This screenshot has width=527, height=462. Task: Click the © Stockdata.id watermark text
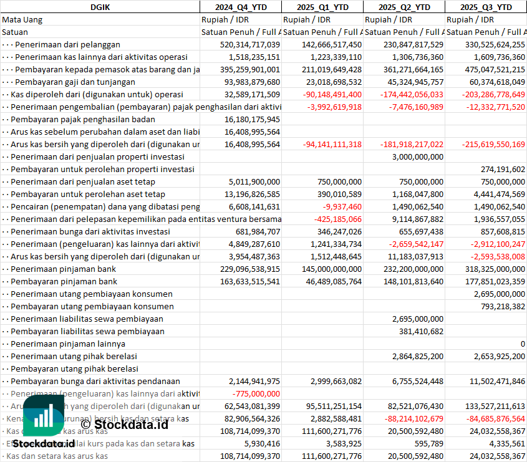click(124, 425)
